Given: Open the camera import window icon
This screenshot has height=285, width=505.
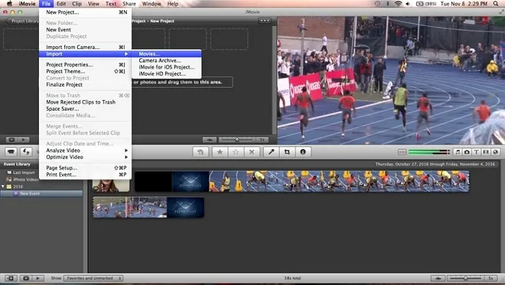Looking at the screenshot, I should tap(11, 152).
